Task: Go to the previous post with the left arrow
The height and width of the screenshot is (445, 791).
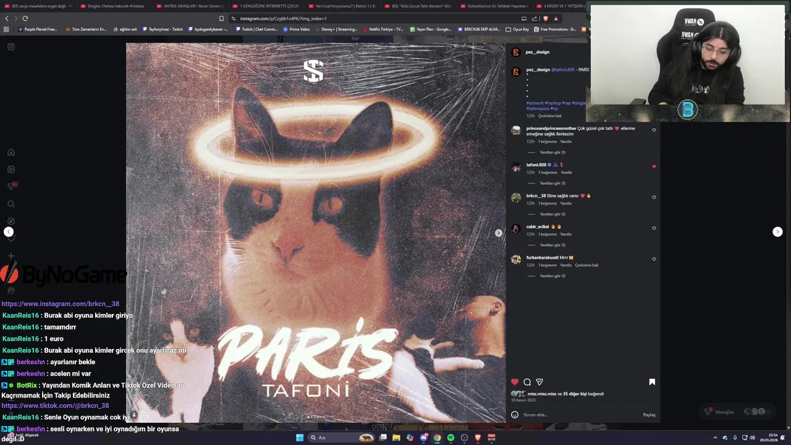Action: [x=9, y=232]
